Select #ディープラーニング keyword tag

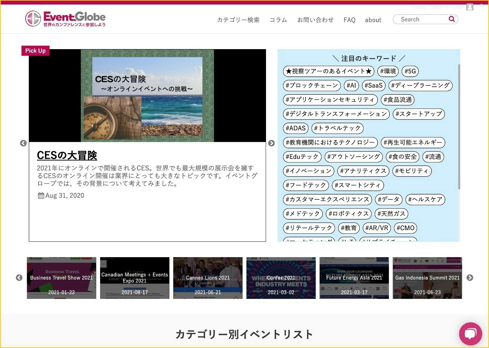pyautogui.click(x=420, y=85)
